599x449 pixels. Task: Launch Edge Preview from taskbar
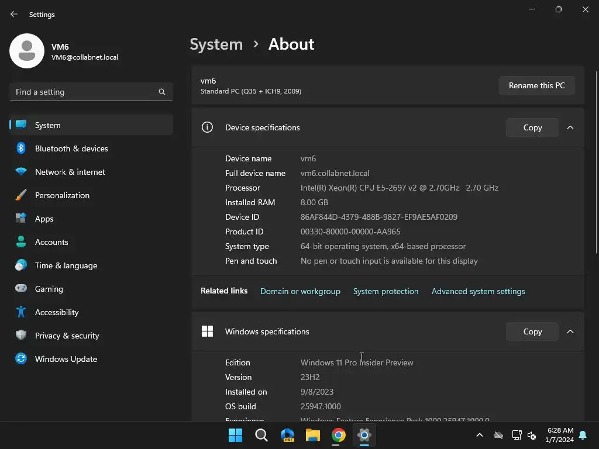(287, 435)
